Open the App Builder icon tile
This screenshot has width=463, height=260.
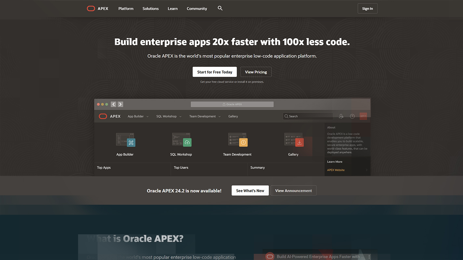(125, 140)
